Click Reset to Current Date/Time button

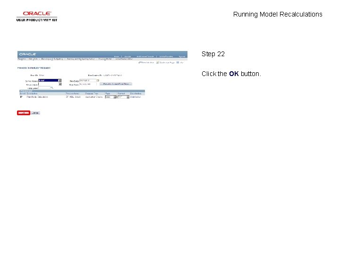tap(116, 84)
